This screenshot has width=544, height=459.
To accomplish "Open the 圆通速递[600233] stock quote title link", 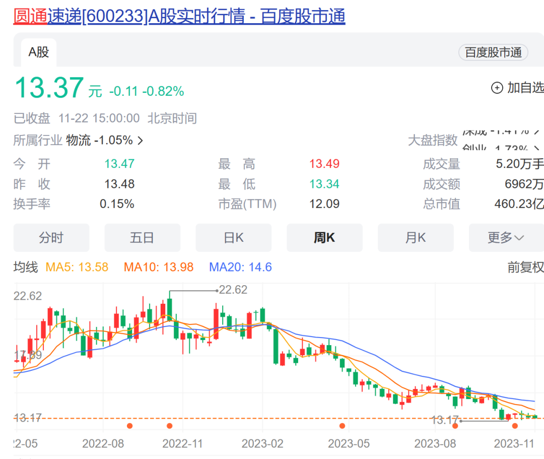I will (179, 16).
